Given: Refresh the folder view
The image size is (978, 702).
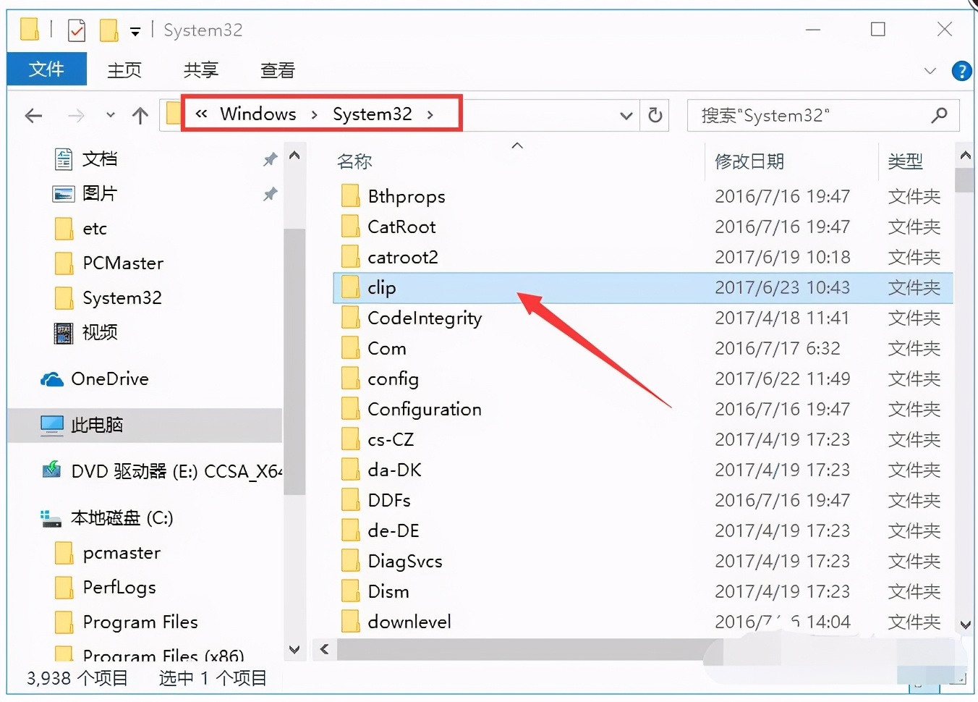Looking at the screenshot, I should tap(654, 116).
